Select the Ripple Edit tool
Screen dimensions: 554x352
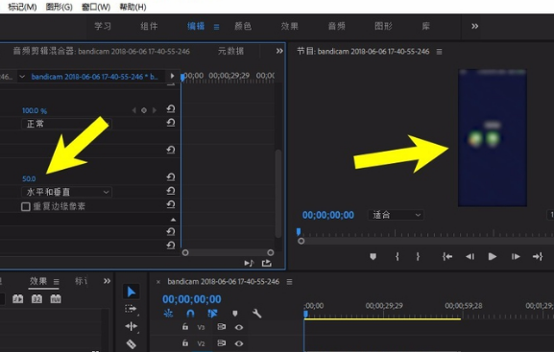(x=131, y=326)
